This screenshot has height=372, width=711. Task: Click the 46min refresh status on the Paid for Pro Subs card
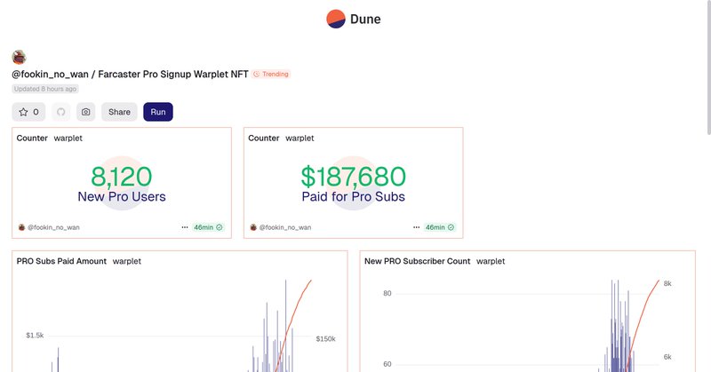click(x=440, y=227)
